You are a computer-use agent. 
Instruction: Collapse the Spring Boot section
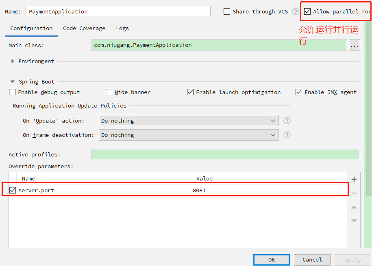tap(13, 81)
